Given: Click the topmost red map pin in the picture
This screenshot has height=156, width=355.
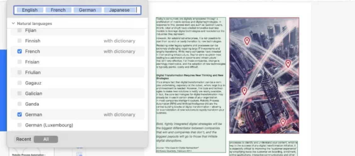Looking at the screenshot, I should [247, 41].
